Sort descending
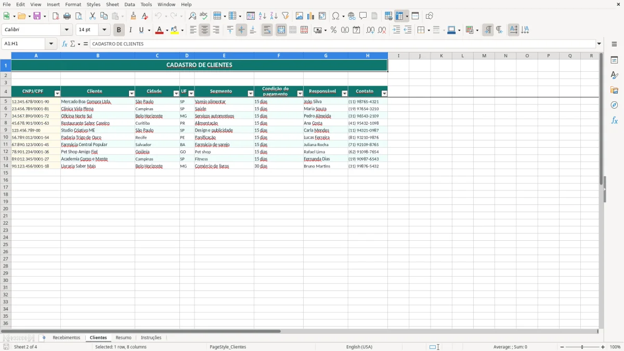This screenshot has width=624, height=351. 274,16
